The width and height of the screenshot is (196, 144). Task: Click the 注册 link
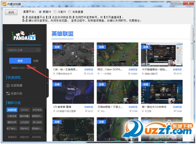36,61
